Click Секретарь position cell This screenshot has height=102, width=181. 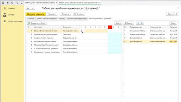71,35
